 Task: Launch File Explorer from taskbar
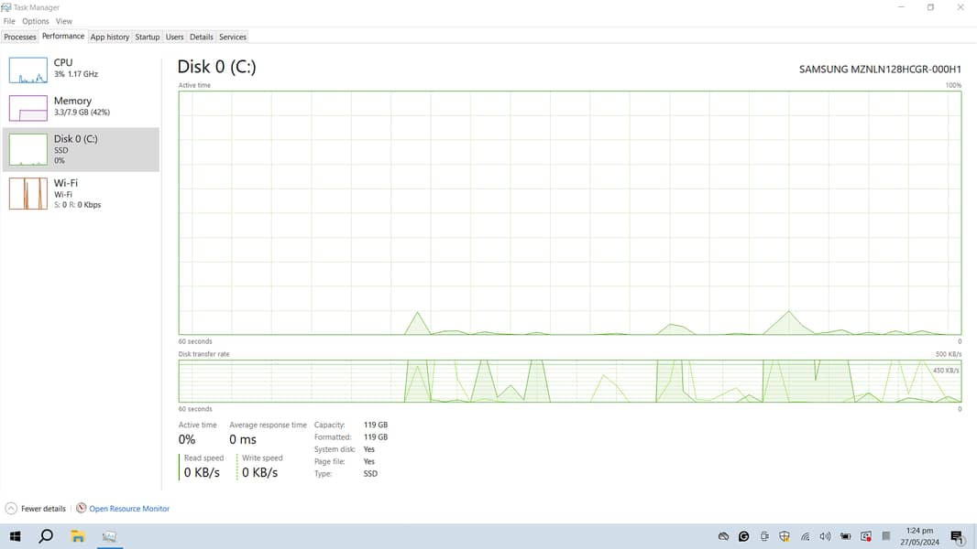click(78, 537)
